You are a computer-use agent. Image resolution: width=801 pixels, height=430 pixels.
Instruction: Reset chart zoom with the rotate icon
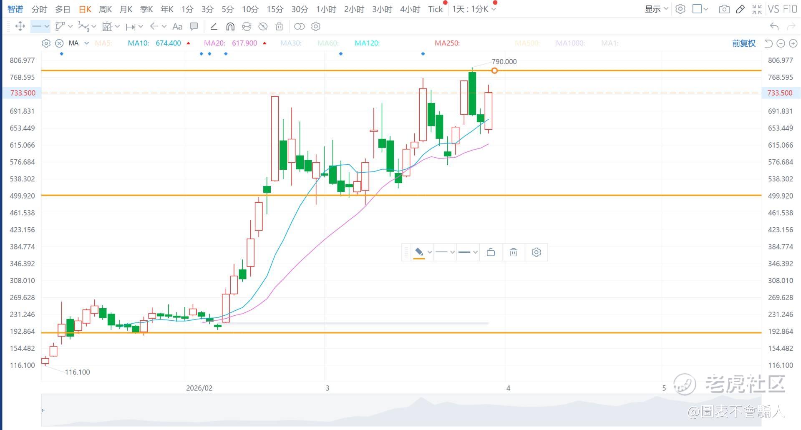tap(768, 43)
